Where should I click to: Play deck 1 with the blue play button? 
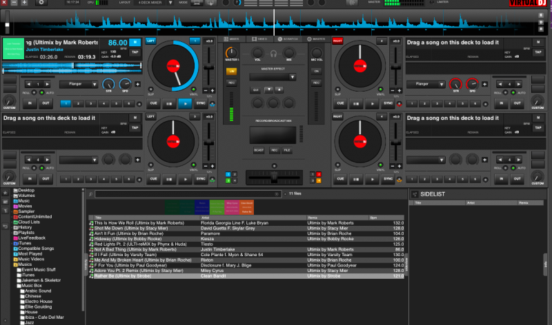[x=185, y=104]
